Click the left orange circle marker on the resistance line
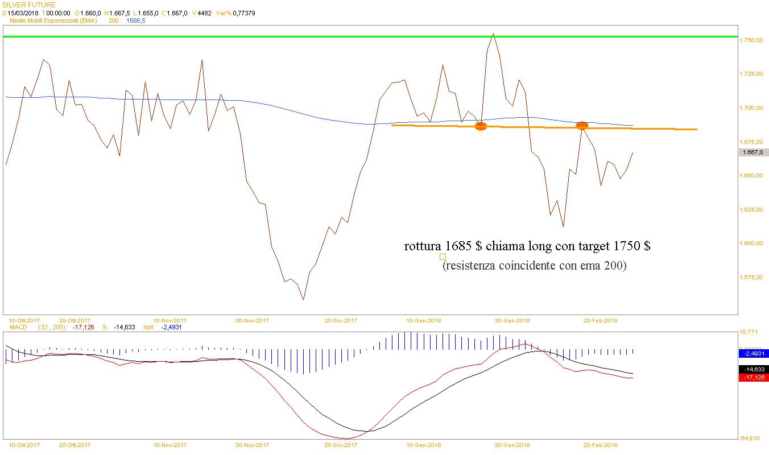This screenshot has width=769, height=455. (481, 126)
